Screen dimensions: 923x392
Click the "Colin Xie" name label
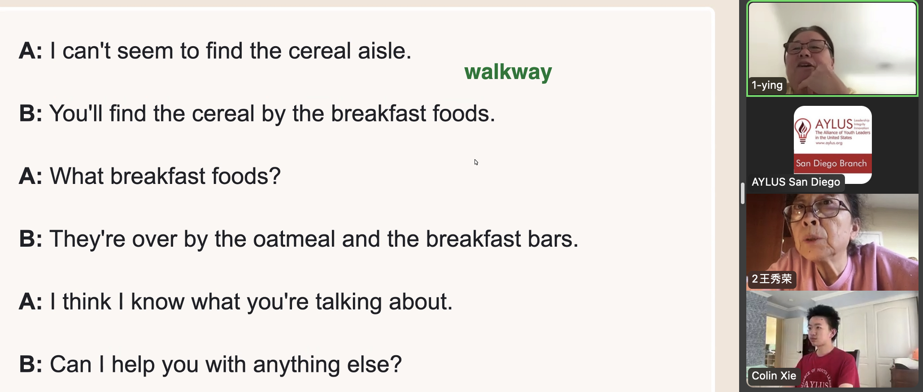tap(774, 376)
